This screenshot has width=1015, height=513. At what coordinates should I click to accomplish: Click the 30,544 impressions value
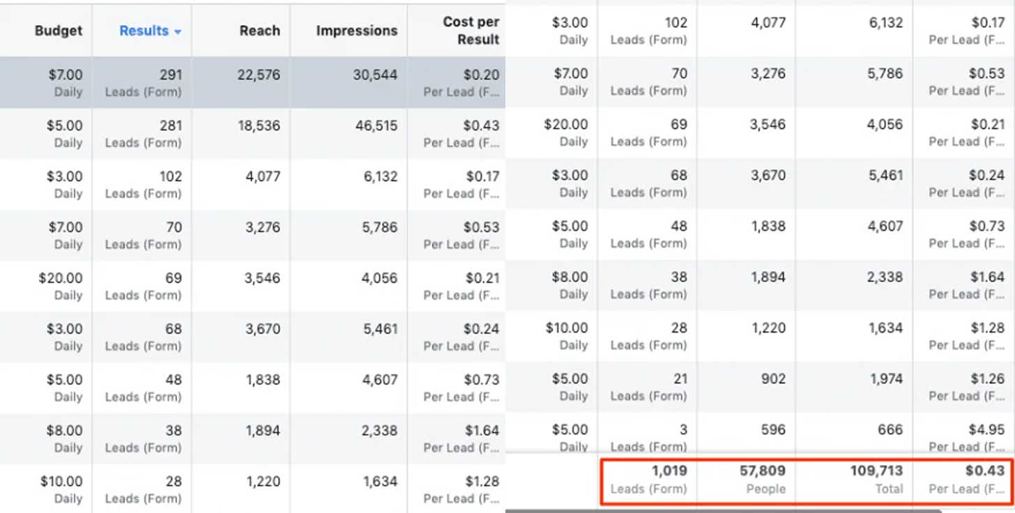click(375, 75)
